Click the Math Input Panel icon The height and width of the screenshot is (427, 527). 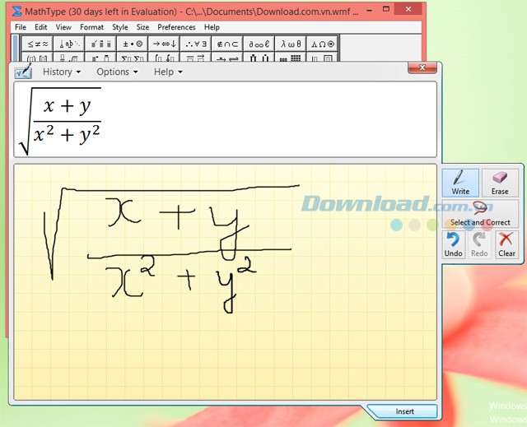[23, 72]
